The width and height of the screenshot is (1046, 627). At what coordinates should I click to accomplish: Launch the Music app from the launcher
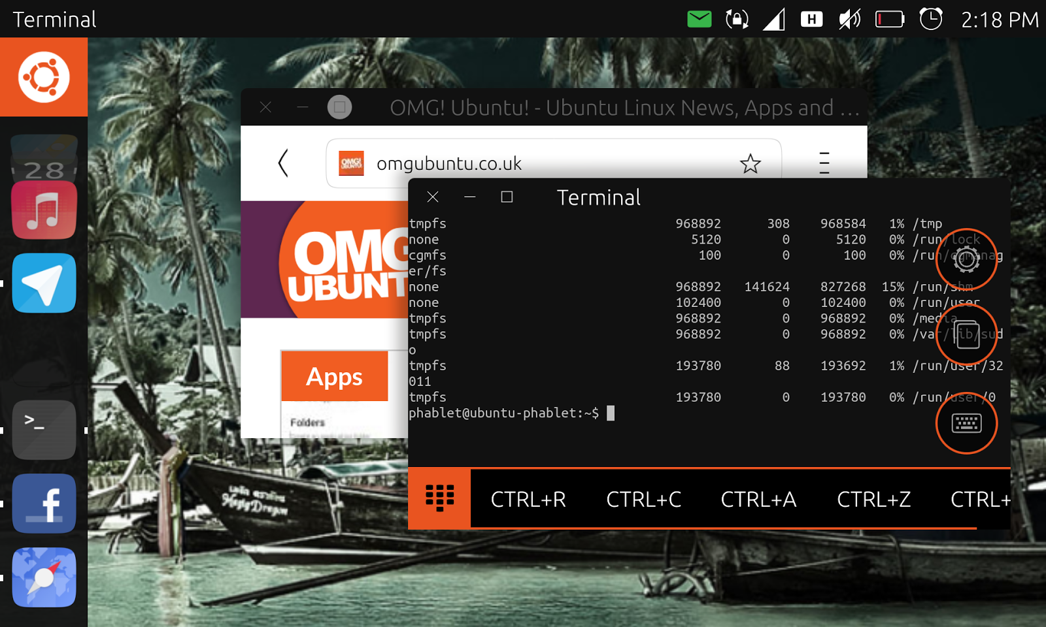[44, 210]
